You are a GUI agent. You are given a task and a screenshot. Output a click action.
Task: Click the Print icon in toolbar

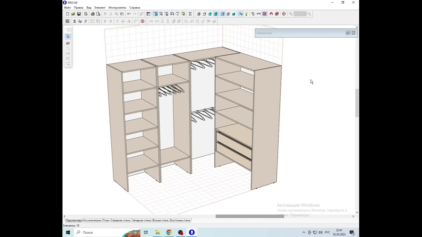click(93, 14)
